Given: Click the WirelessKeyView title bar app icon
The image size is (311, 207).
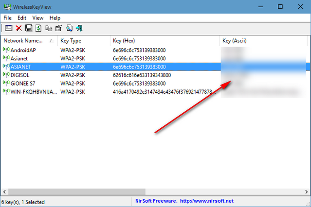Looking at the screenshot, I should 7,7.
